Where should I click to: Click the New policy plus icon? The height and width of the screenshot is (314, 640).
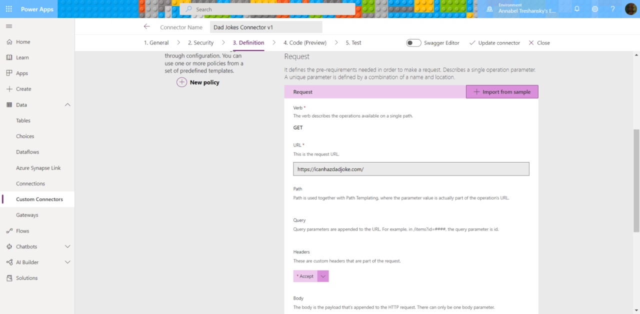[x=182, y=82]
